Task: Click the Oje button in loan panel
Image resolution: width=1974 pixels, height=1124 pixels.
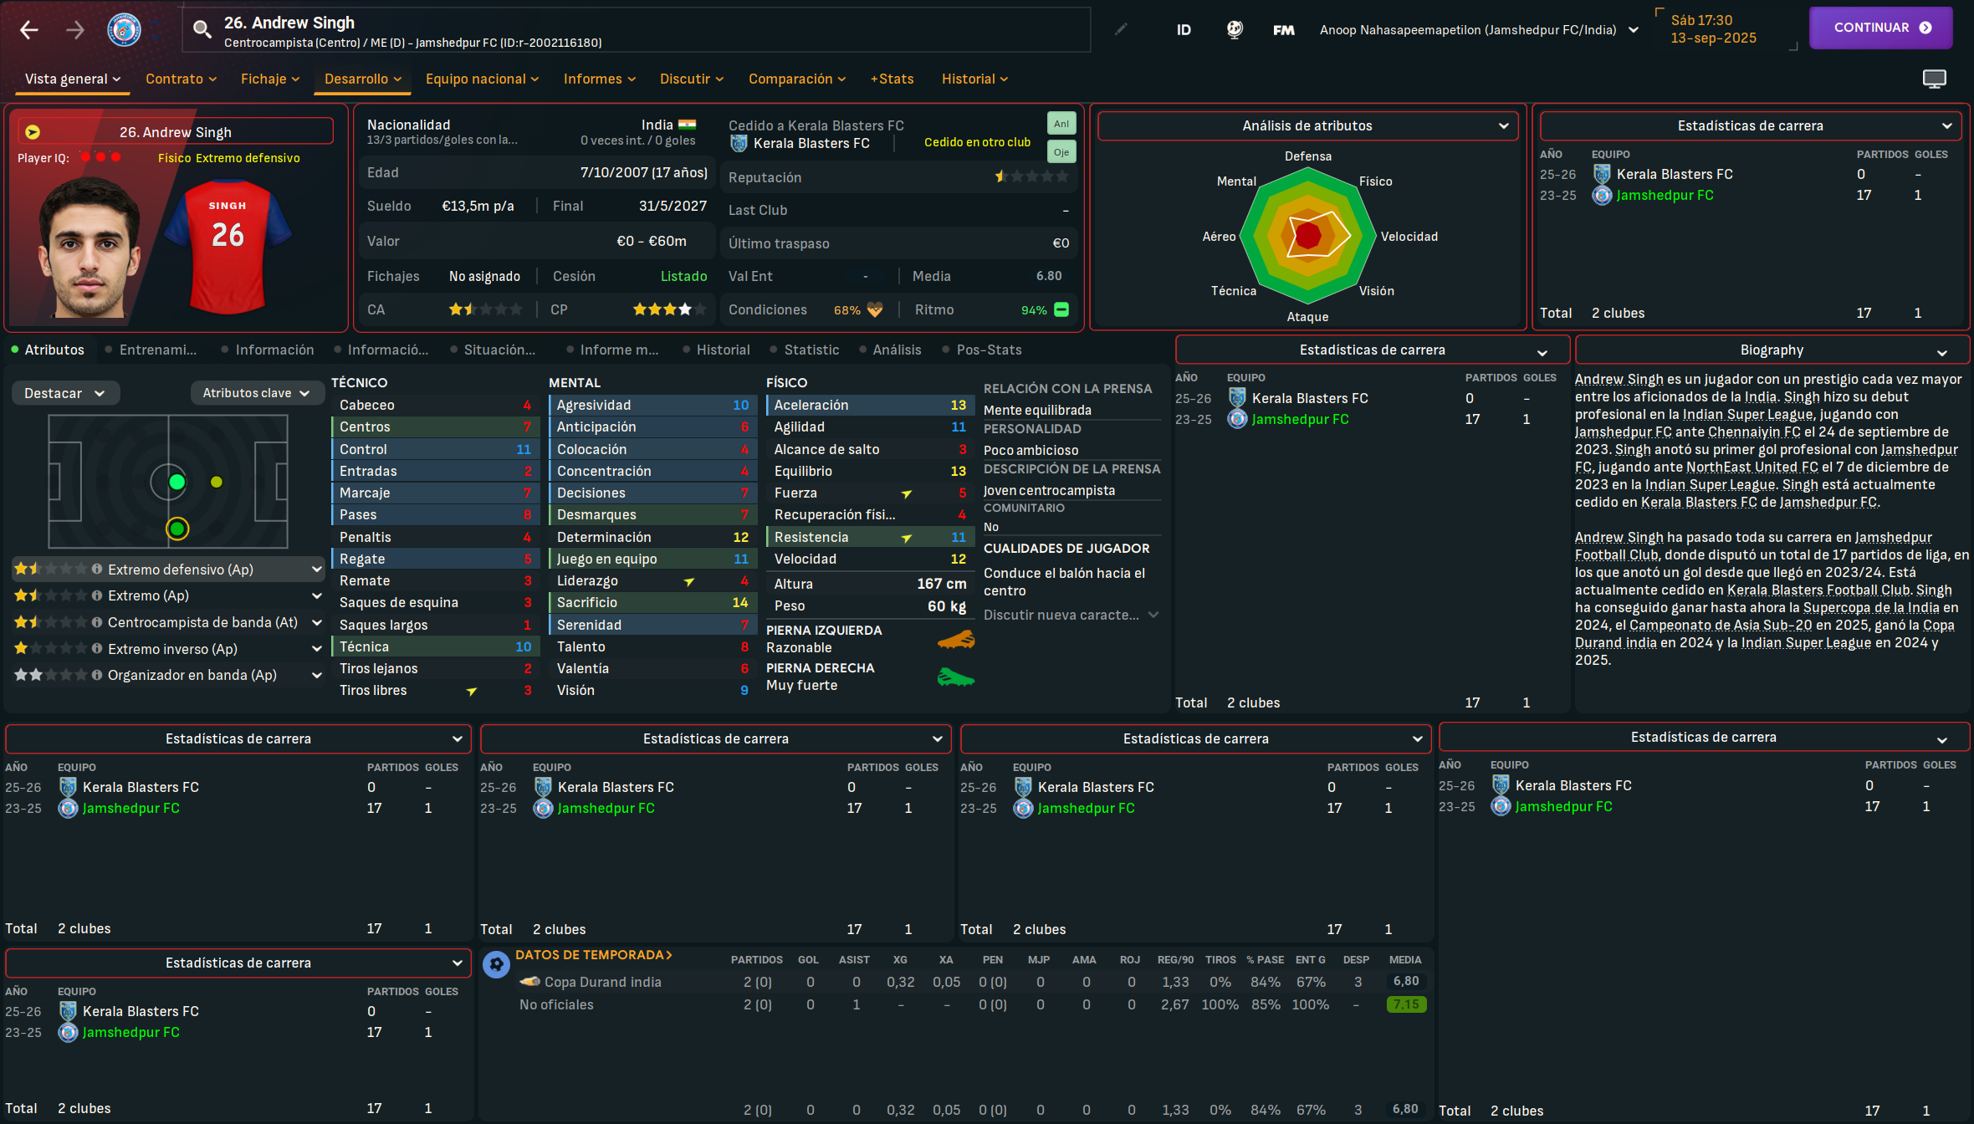Action: click(1061, 152)
